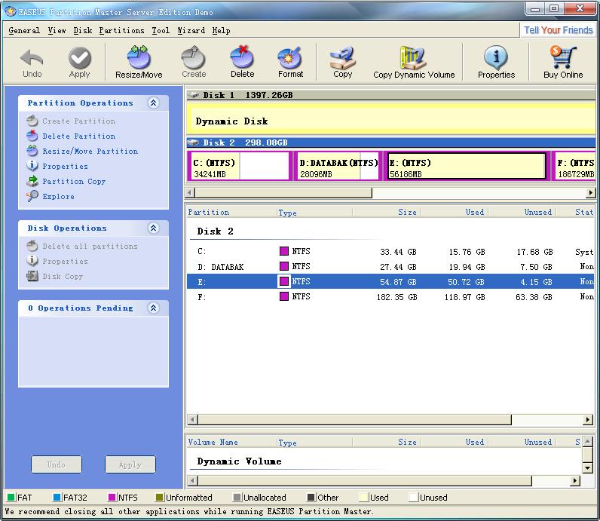Click partition list scroll right arrow
Viewport: 600px width, 521px height.
click(588, 419)
